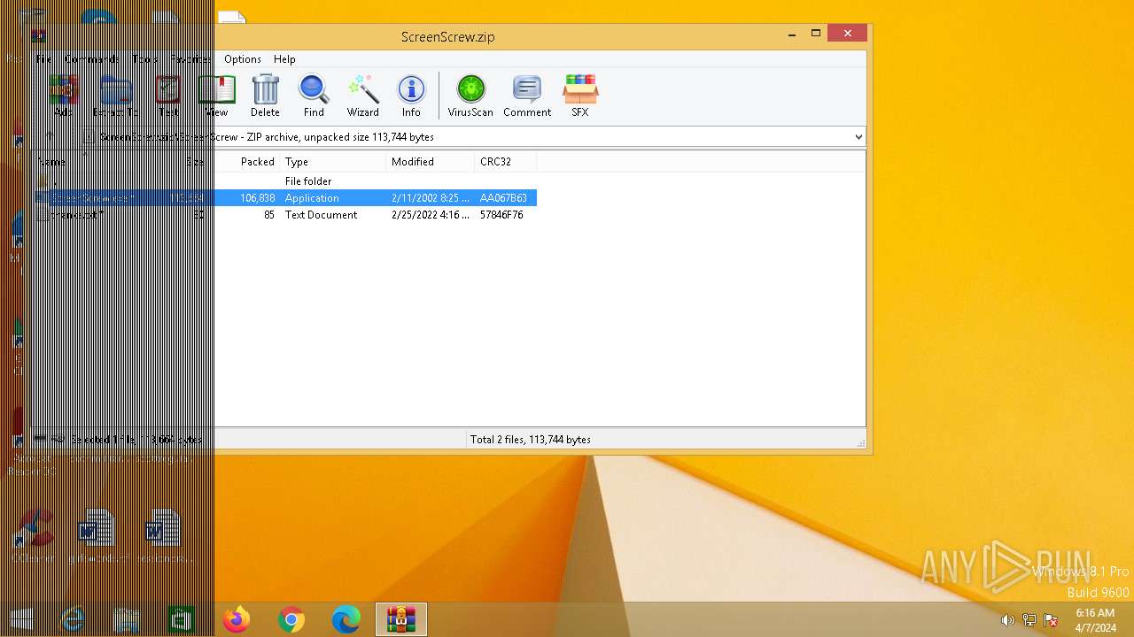1134x637 pixels.
Task: Click the status bar selected file text
Action: (x=136, y=440)
